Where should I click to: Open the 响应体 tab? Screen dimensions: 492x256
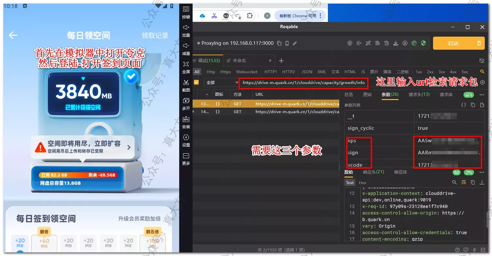tap(400, 172)
